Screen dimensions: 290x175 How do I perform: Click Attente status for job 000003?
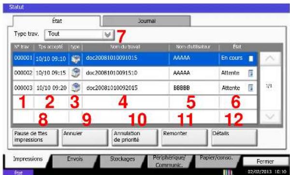(x=231, y=88)
